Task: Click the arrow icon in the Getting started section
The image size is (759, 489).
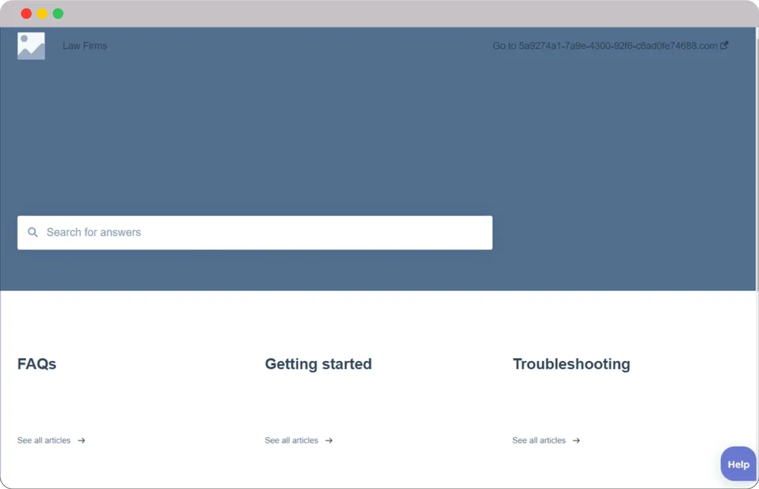Action: pos(329,440)
